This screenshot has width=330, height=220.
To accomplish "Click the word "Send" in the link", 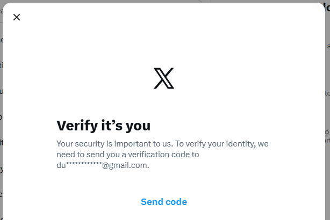I will 152,202.
